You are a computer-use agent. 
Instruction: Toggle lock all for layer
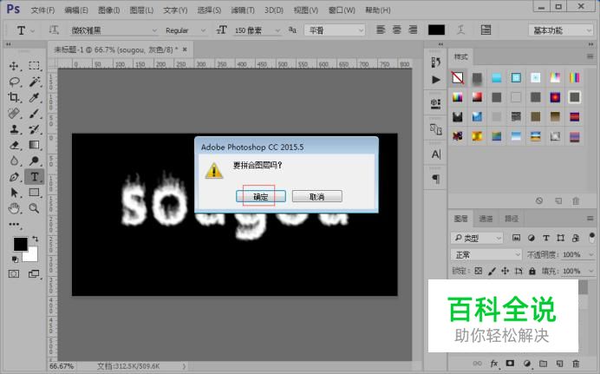tap(532, 271)
